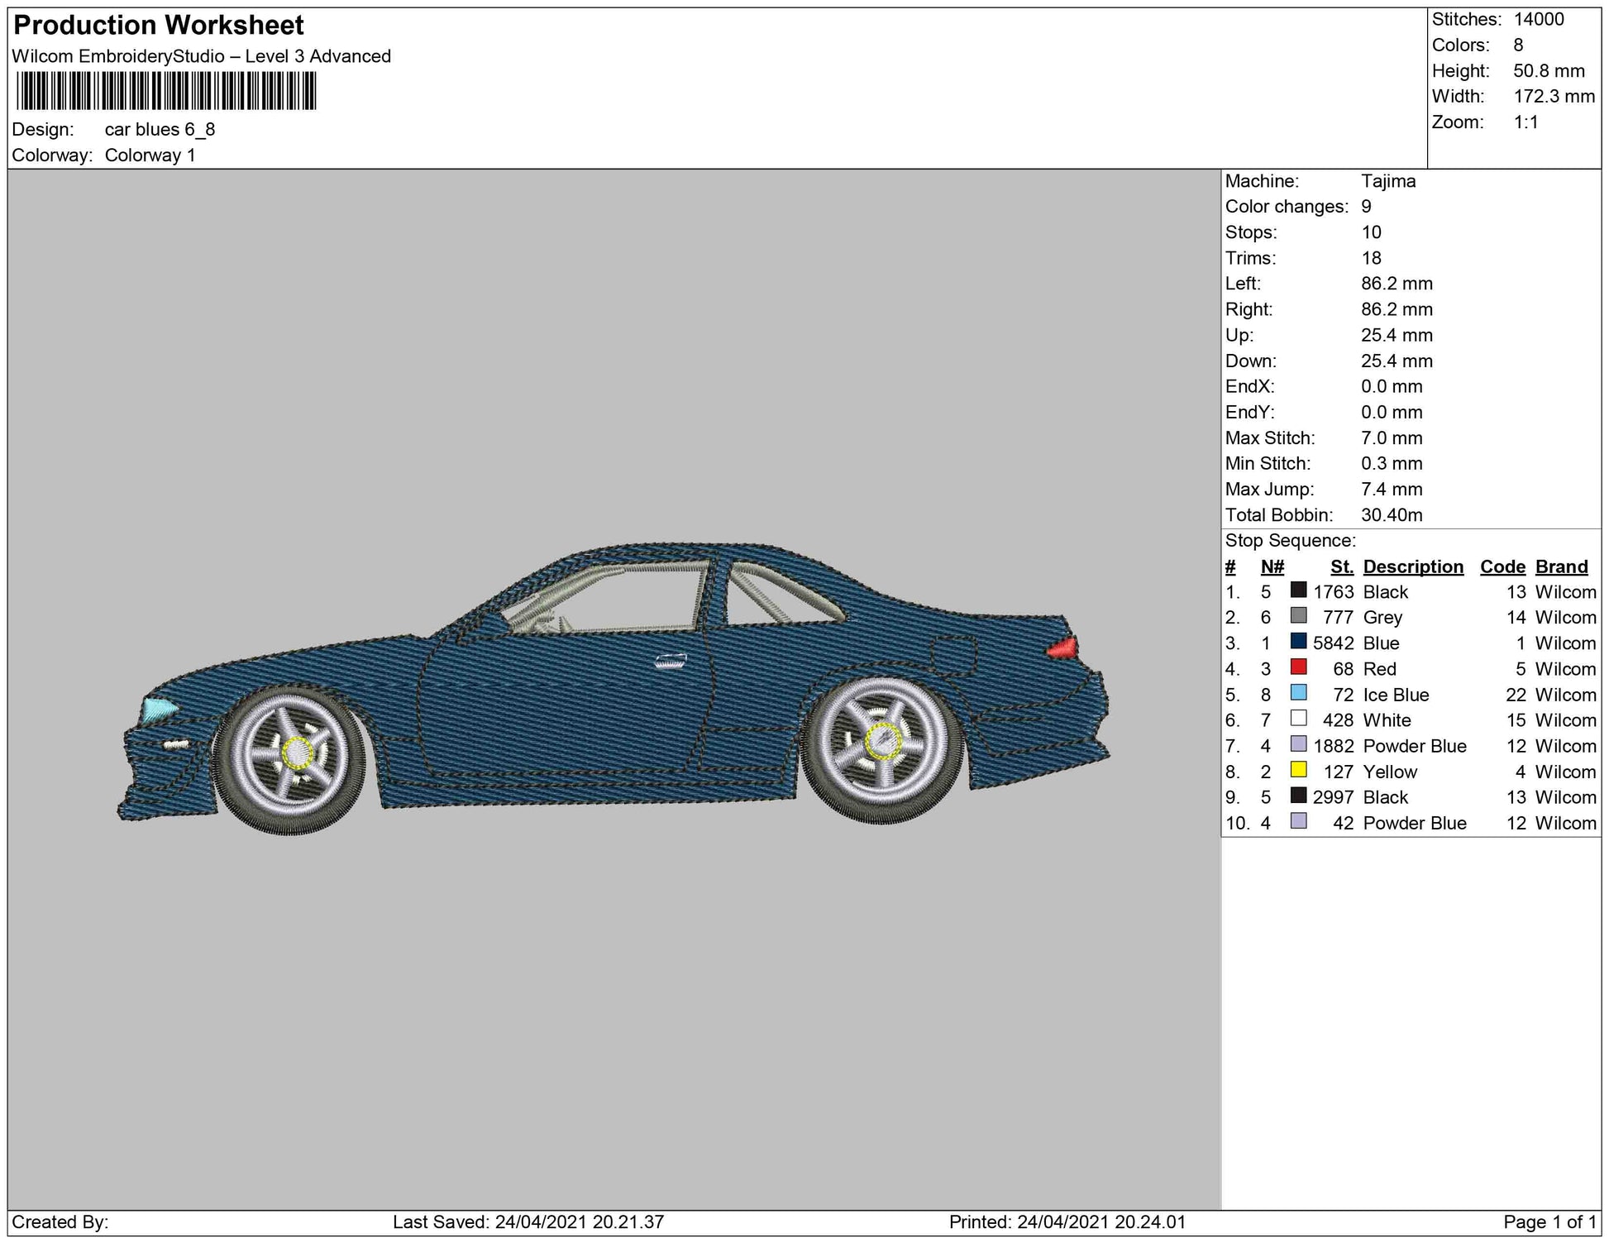Click the car's rear wheel hub
Viewport: 1609px width, 1238px height.
[883, 742]
